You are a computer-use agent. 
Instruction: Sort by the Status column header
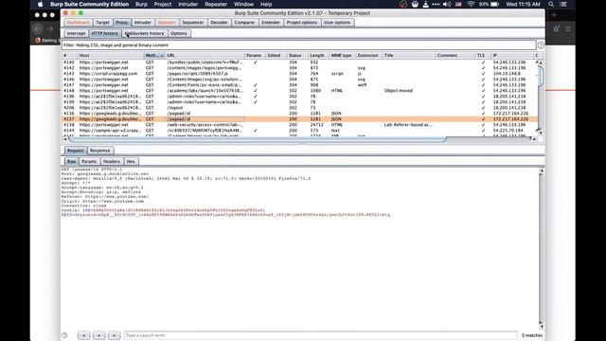point(297,55)
